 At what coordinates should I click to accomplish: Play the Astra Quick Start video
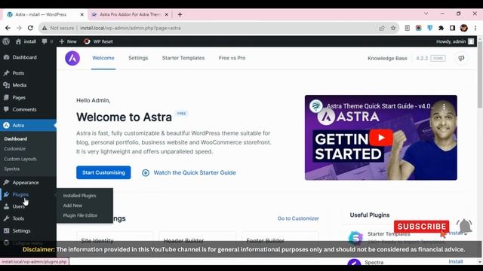coord(381,137)
